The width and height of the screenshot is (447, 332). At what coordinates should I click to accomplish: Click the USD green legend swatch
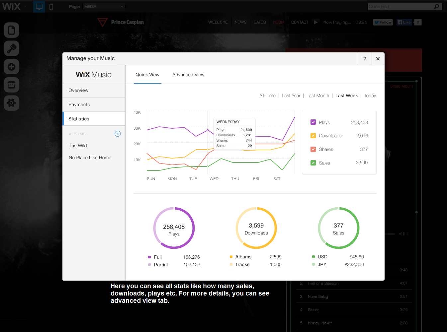click(x=313, y=257)
